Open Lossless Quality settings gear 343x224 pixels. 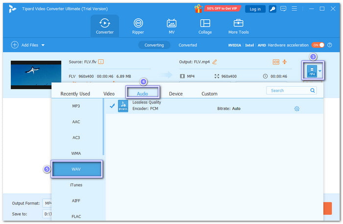coord(297,109)
